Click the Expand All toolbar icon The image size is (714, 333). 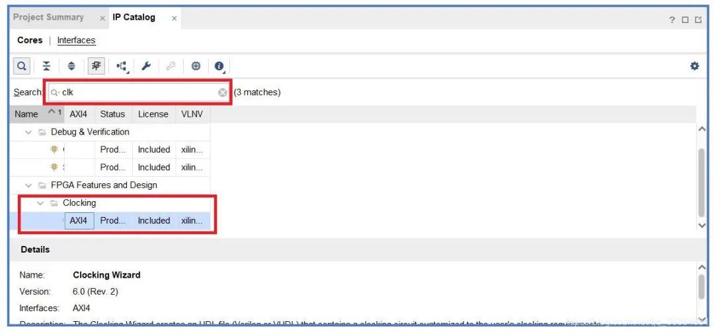(x=71, y=67)
